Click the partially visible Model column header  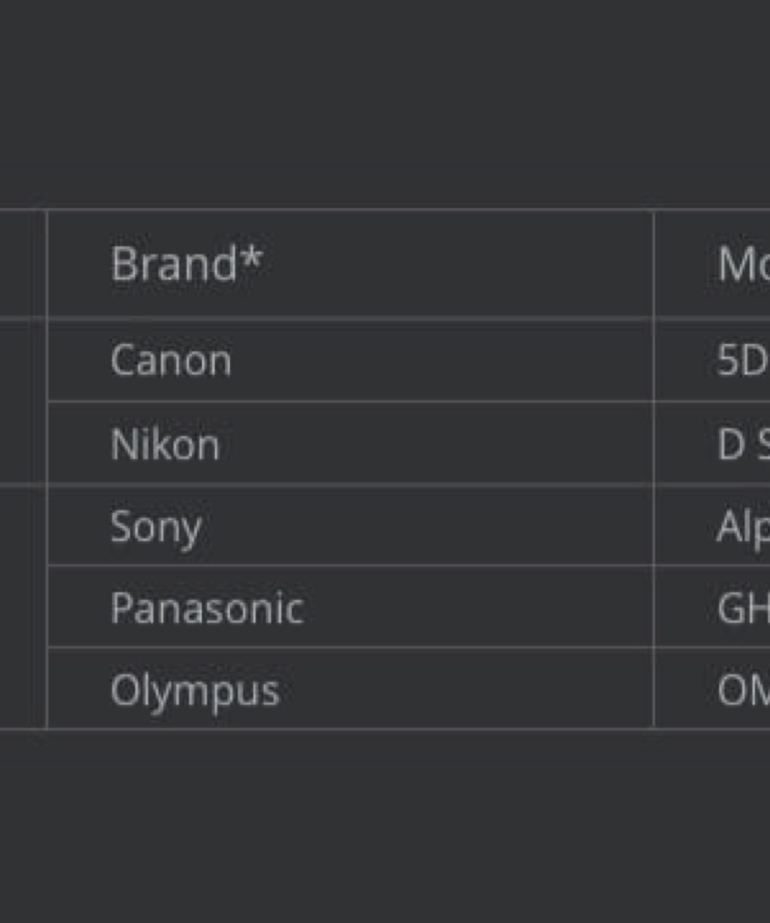click(743, 264)
